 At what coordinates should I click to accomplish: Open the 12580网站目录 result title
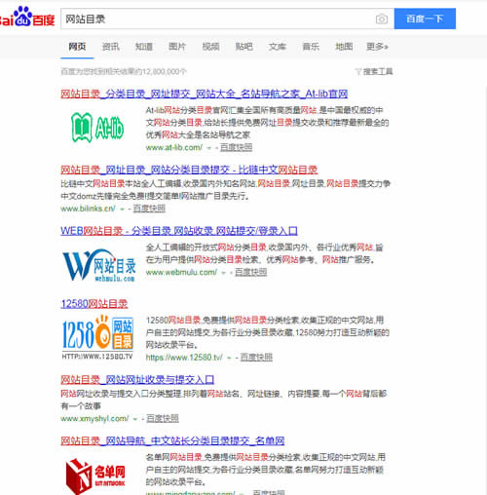[94, 304]
